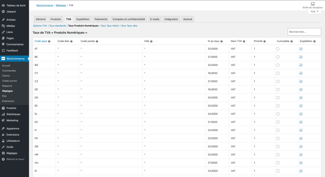Open the Paiements settings tab
Screen dimensions: 325x177
[x=101, y=19]
